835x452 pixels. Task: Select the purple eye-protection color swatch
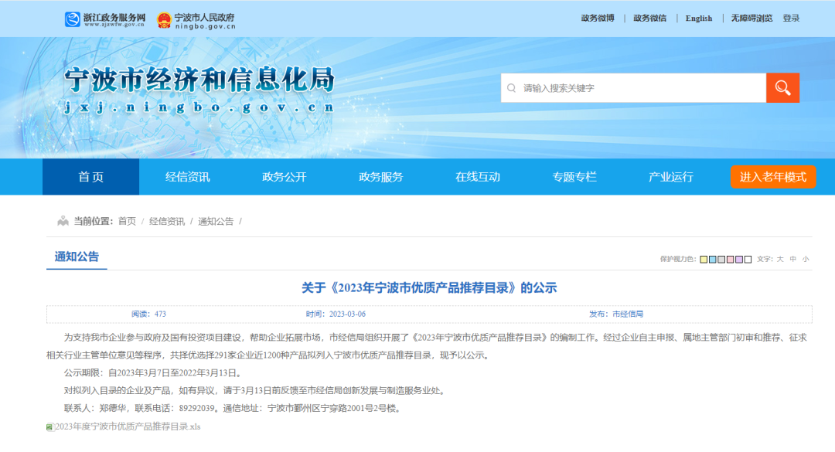(738, 260)
